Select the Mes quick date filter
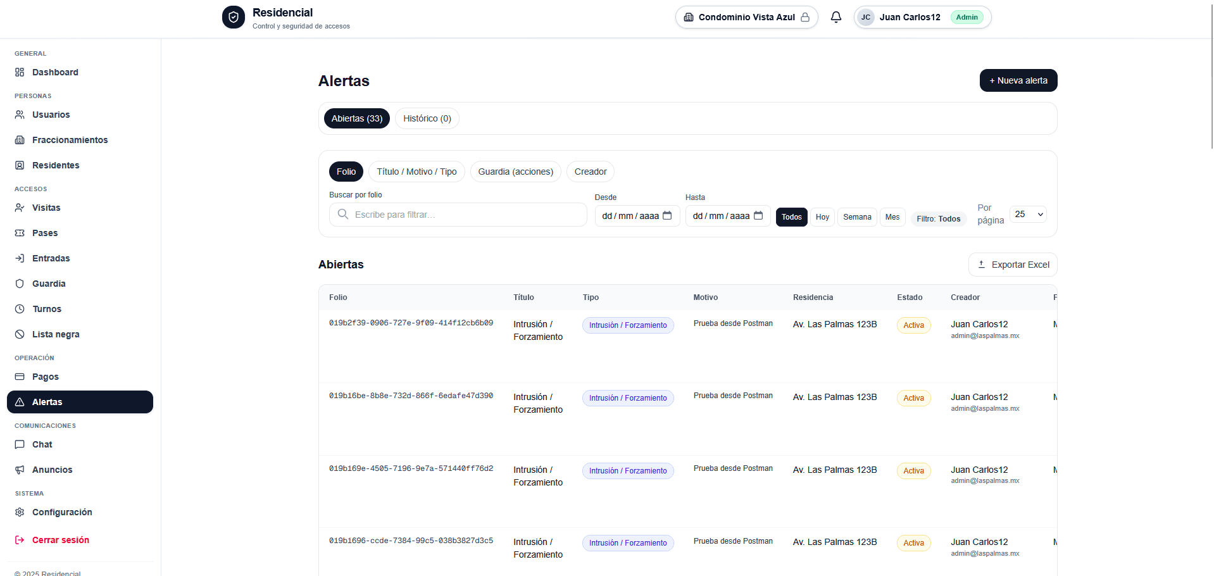The height and width of the screenshot is (576, 1214). 892,217
